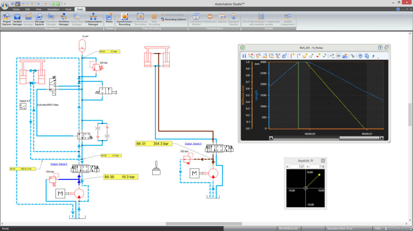Viewport: 413px width, 231px height.
Task: Click the plotter stopwatch time icon
Action: click(x=284, y=56)
